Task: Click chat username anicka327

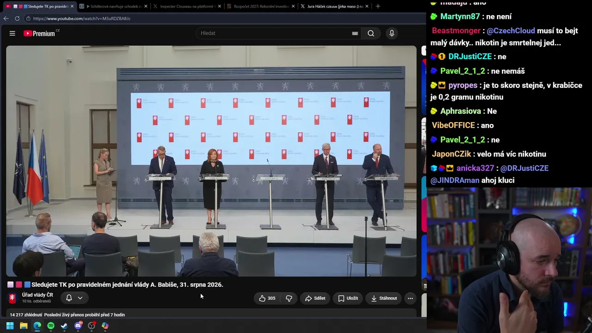Action: pyautogui.click(x=475, y=168)
